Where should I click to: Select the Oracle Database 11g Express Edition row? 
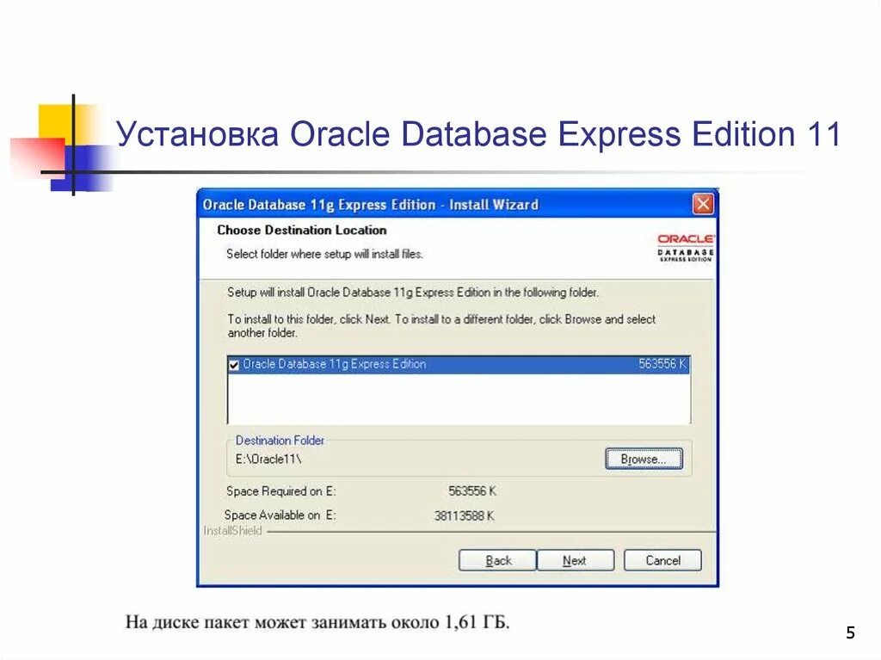(459, 364)
